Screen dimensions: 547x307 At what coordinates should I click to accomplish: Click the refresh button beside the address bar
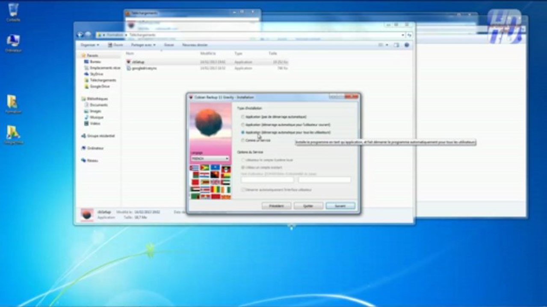[x=409, y=35]
